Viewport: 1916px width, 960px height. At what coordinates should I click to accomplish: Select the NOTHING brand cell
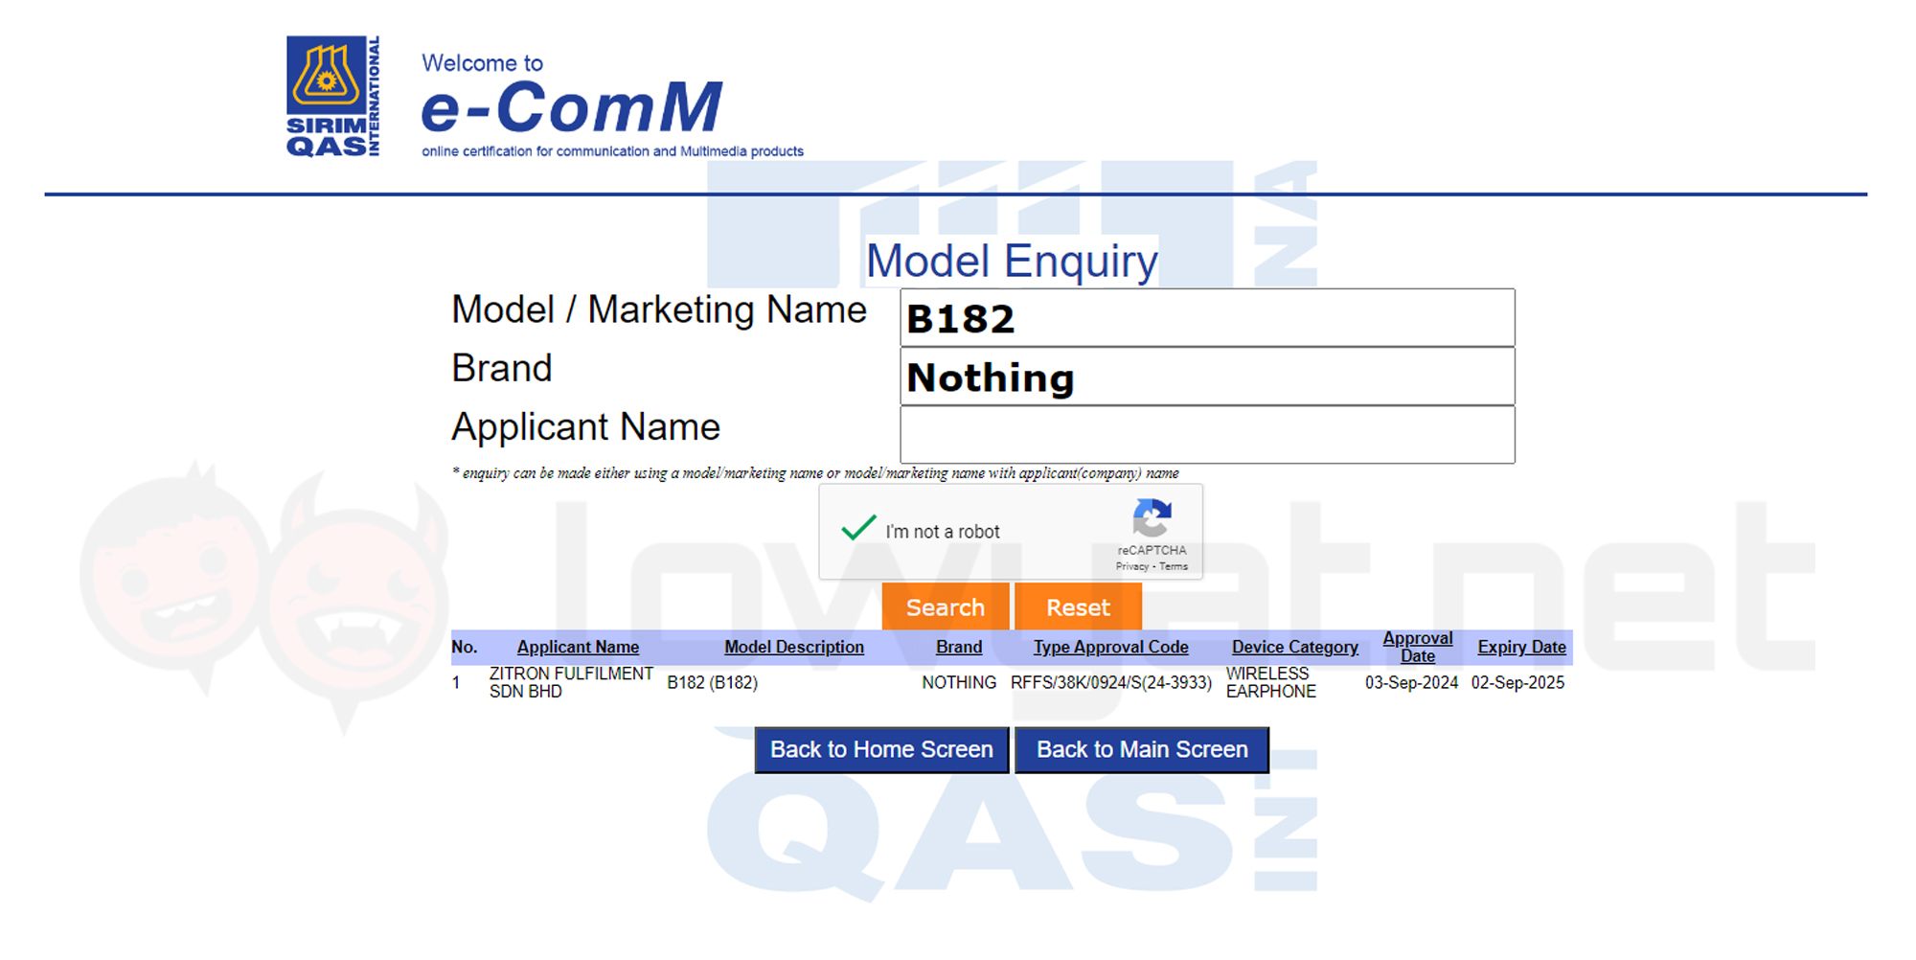pyautogui.click(x=959, y=682)
